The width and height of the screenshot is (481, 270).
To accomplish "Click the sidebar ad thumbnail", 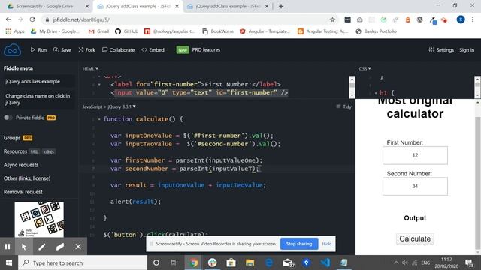I will point(39,220).
